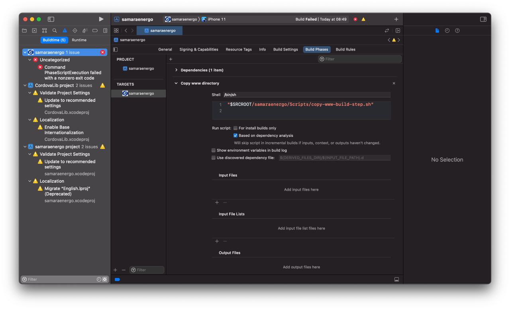Open the Breakpoint navigator

(x=95, y=31)
